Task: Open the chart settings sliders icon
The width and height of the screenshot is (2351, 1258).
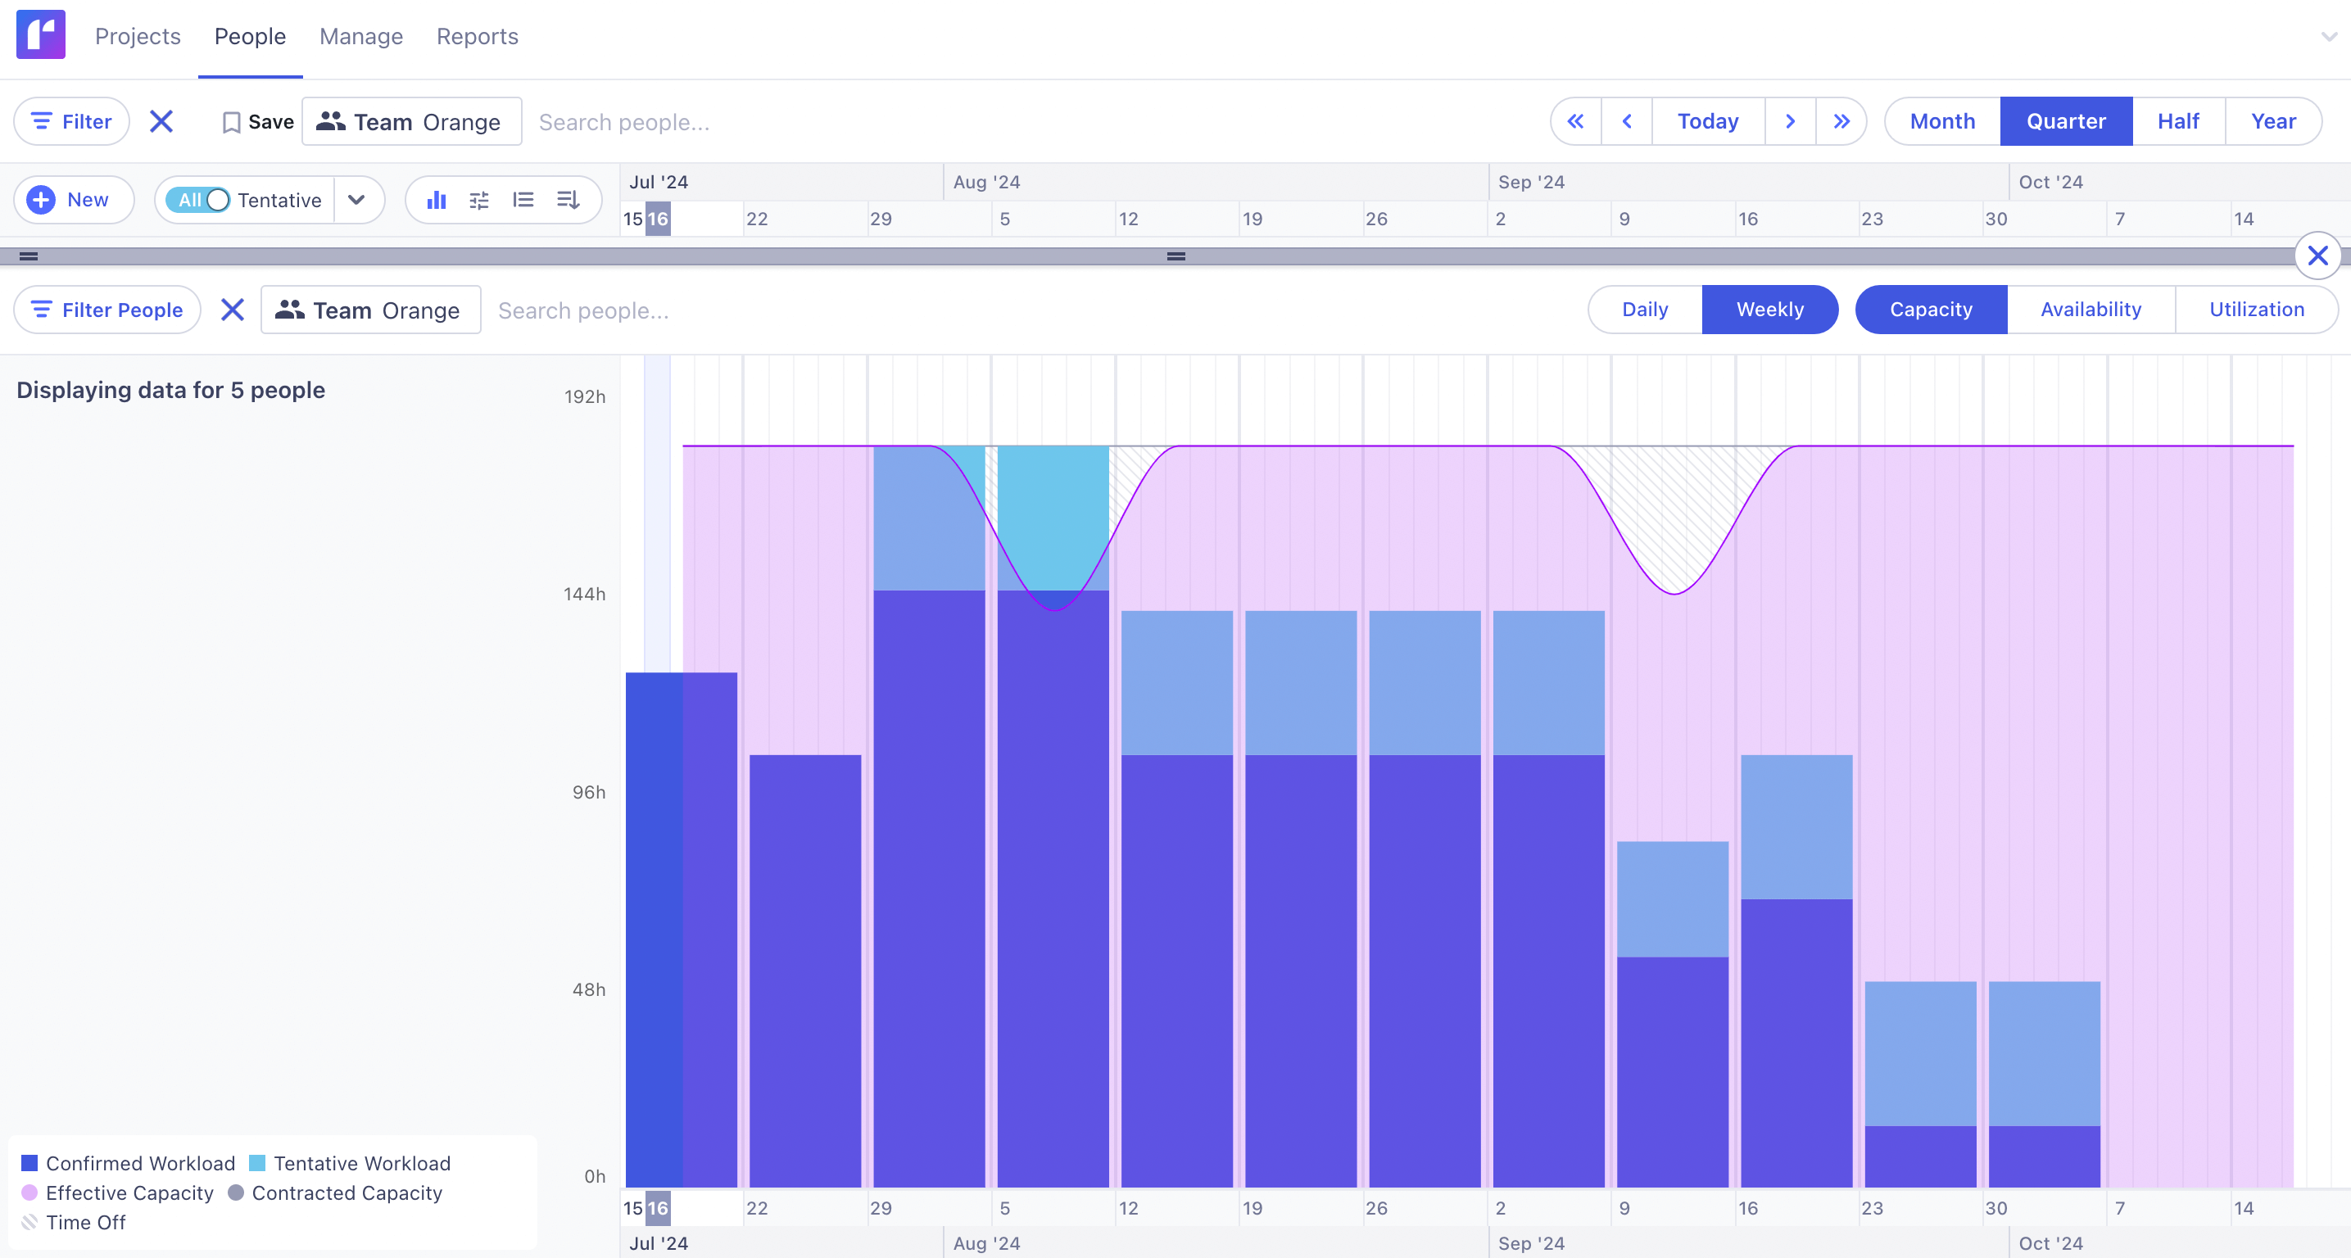Action: click(x=479, y=200)
